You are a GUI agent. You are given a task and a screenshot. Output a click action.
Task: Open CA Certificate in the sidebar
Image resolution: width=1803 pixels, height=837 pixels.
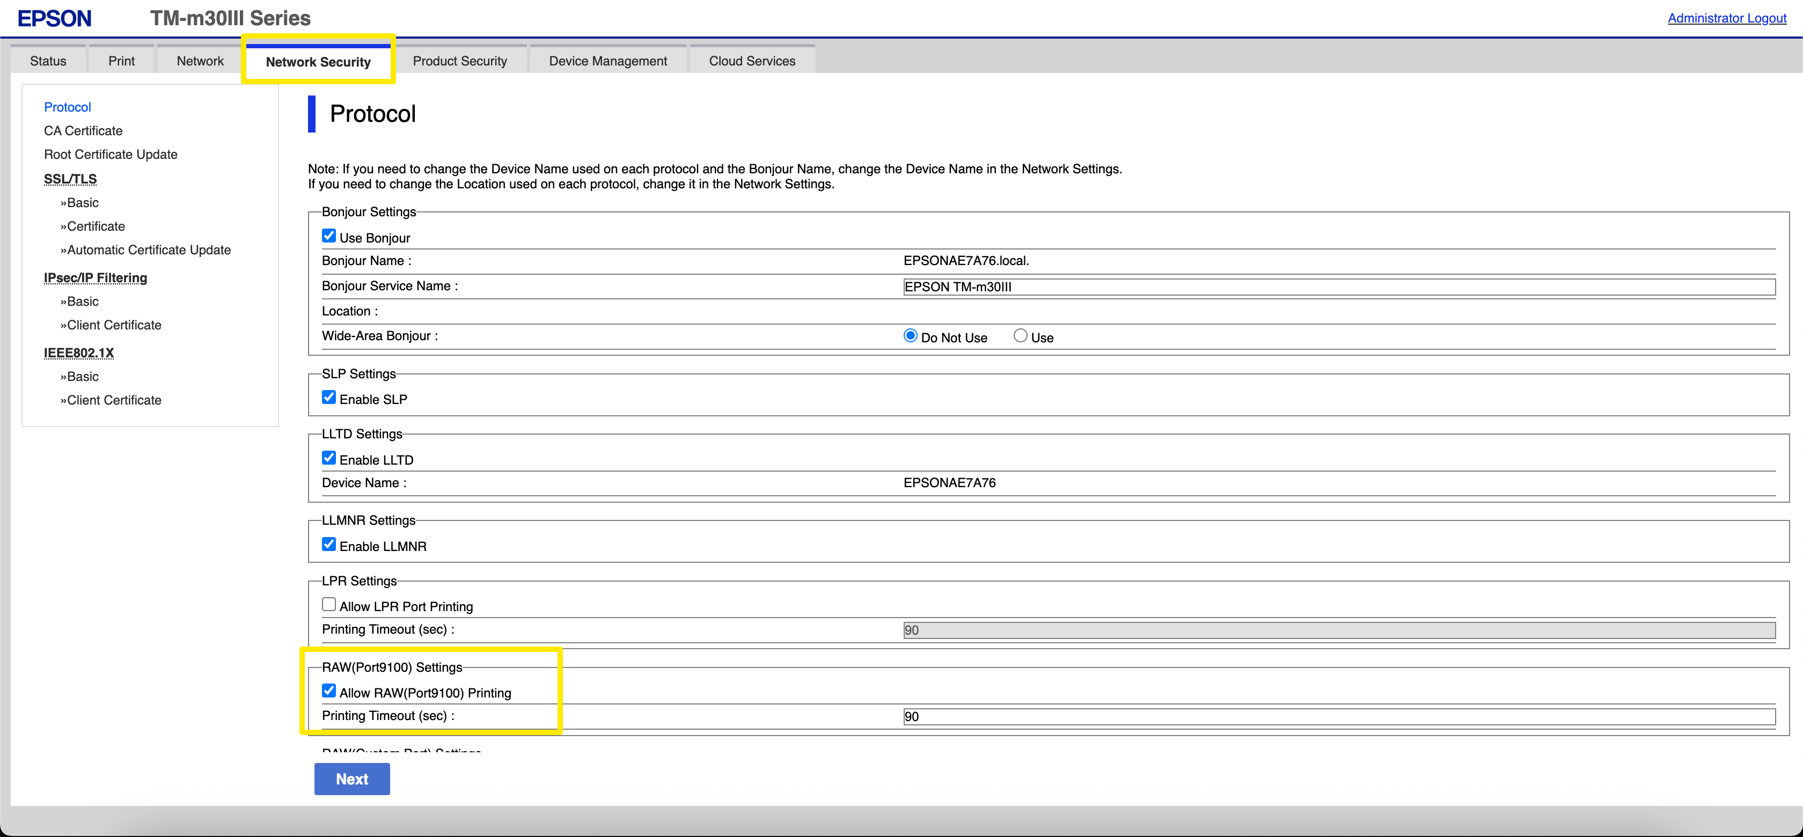(83, 131)
